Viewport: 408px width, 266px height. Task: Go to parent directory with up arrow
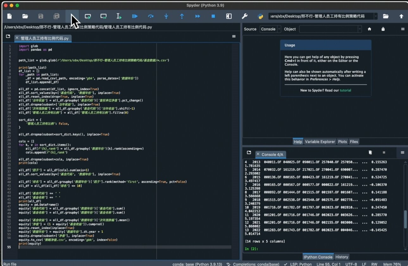point(401,16)
